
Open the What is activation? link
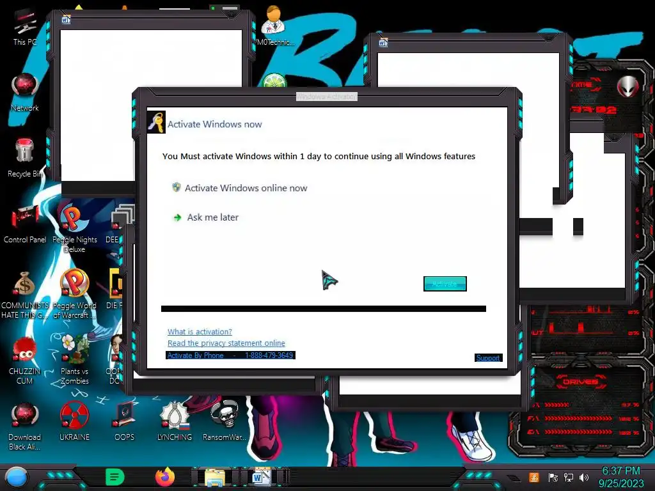click(x=200, y=332)
